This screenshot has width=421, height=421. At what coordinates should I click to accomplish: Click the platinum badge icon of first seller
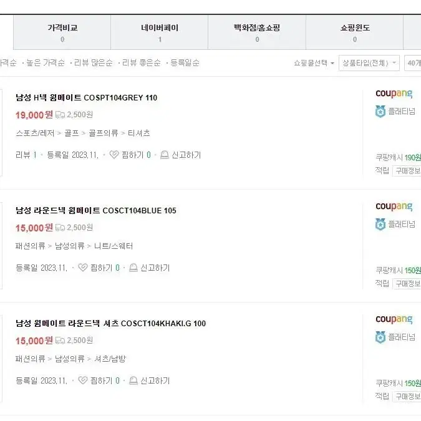(x=380, y=112)
